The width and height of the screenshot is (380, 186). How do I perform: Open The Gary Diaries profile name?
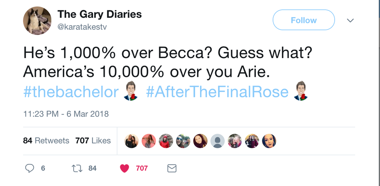pos(100,15)
